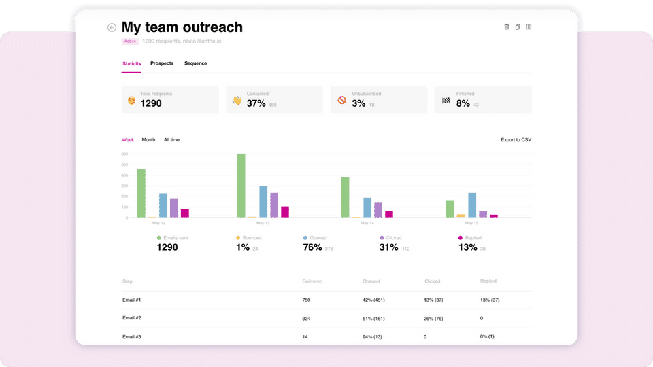This screenshot has width=653, height=367.
Task: Click the 324 delivered value
Action: (x=306, y=319)
